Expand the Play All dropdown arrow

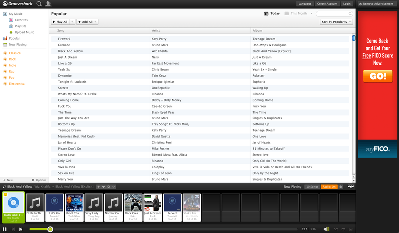pyautogui.click(x=72, y=22)
